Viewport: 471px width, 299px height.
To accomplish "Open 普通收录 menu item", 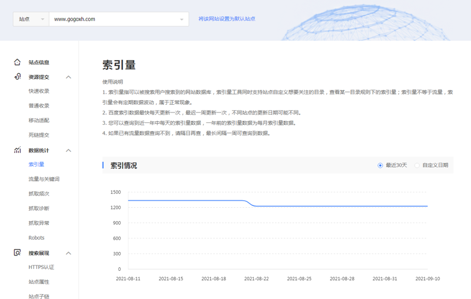I will 39,106.
